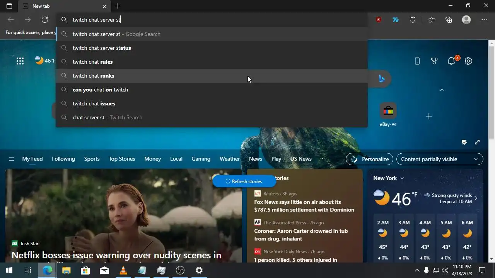Open Task View on the taskbar
The image size is (495, 278).
point(28,270)
